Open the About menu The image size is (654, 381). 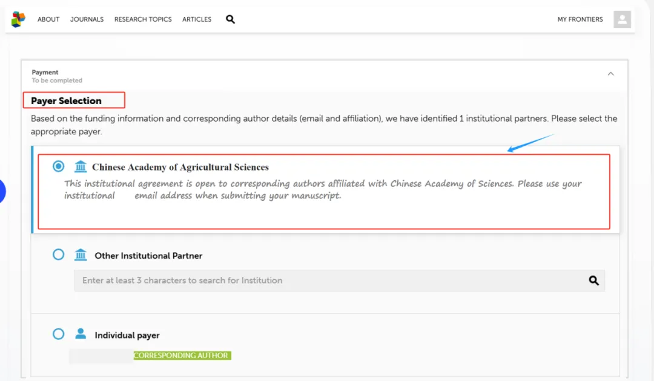(x=48, y=19)
